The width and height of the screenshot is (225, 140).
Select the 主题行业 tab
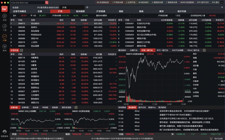pos(134,50)
